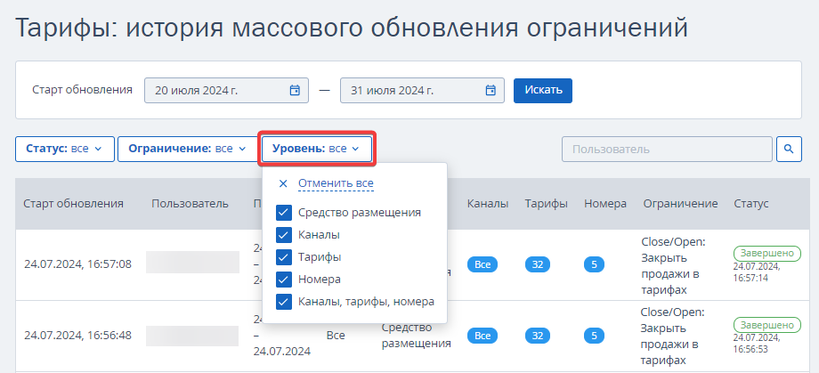Expand the Статус filter dropdown
819x373 pixels.
point(64,149)
